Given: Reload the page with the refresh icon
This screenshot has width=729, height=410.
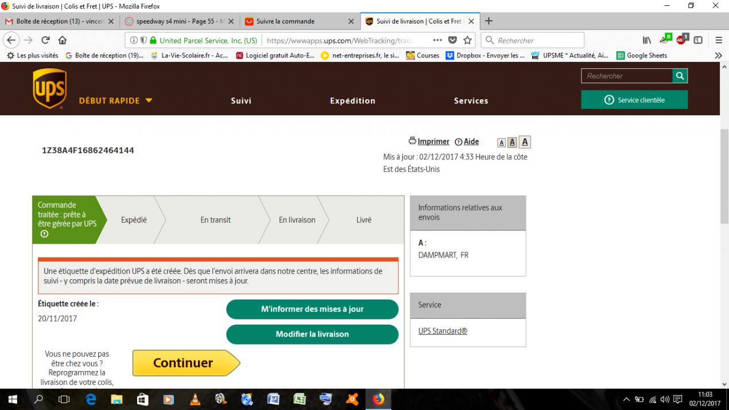Looking at the screenshot, I should (x=45, y=40).
